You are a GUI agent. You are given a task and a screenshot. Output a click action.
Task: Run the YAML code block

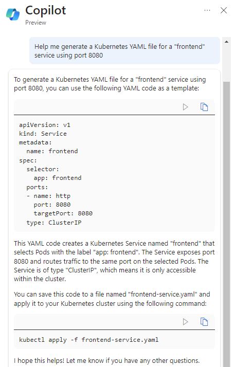click(185, 107)
